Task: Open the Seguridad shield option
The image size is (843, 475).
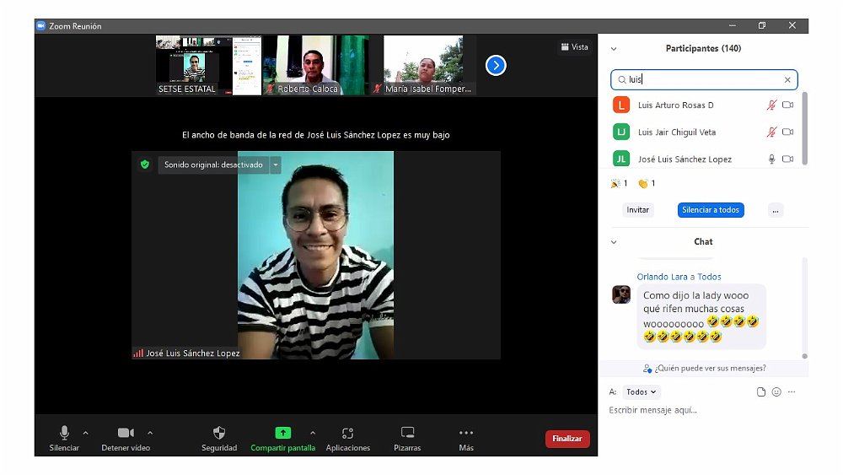Action: (x=219, y=434)
